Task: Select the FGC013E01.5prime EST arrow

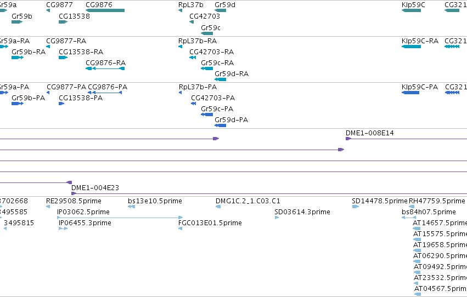Action: tap(180, 229)
